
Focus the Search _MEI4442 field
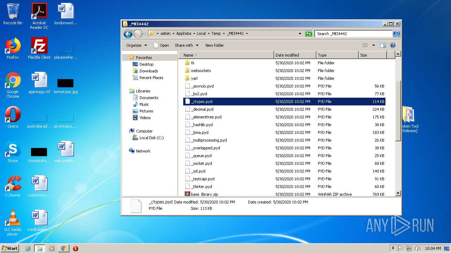pos(353,34)
